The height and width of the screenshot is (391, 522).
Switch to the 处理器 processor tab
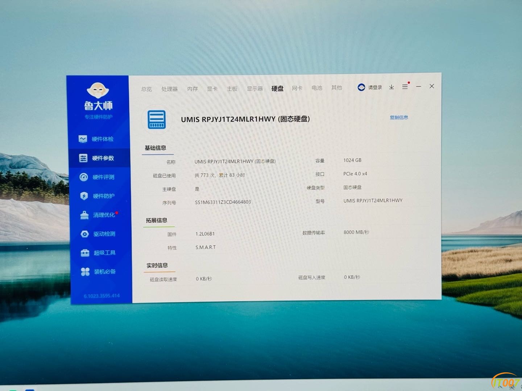[x=170, y=89]
